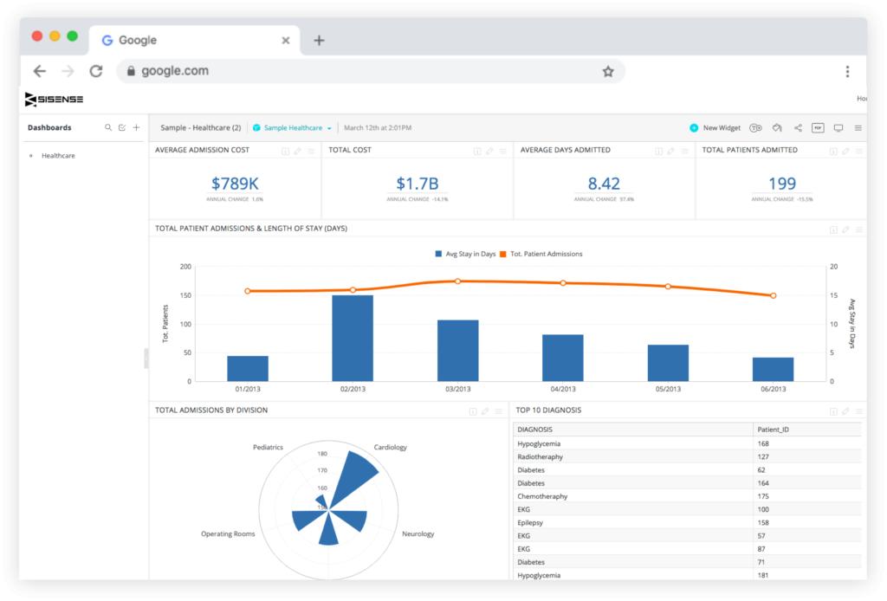Open the Total Cost widget options menu

coord(502,151)
